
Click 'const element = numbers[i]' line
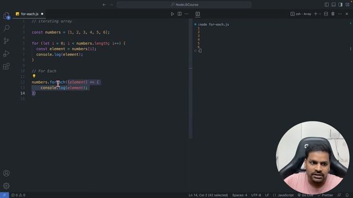click(x=66, y=49)
